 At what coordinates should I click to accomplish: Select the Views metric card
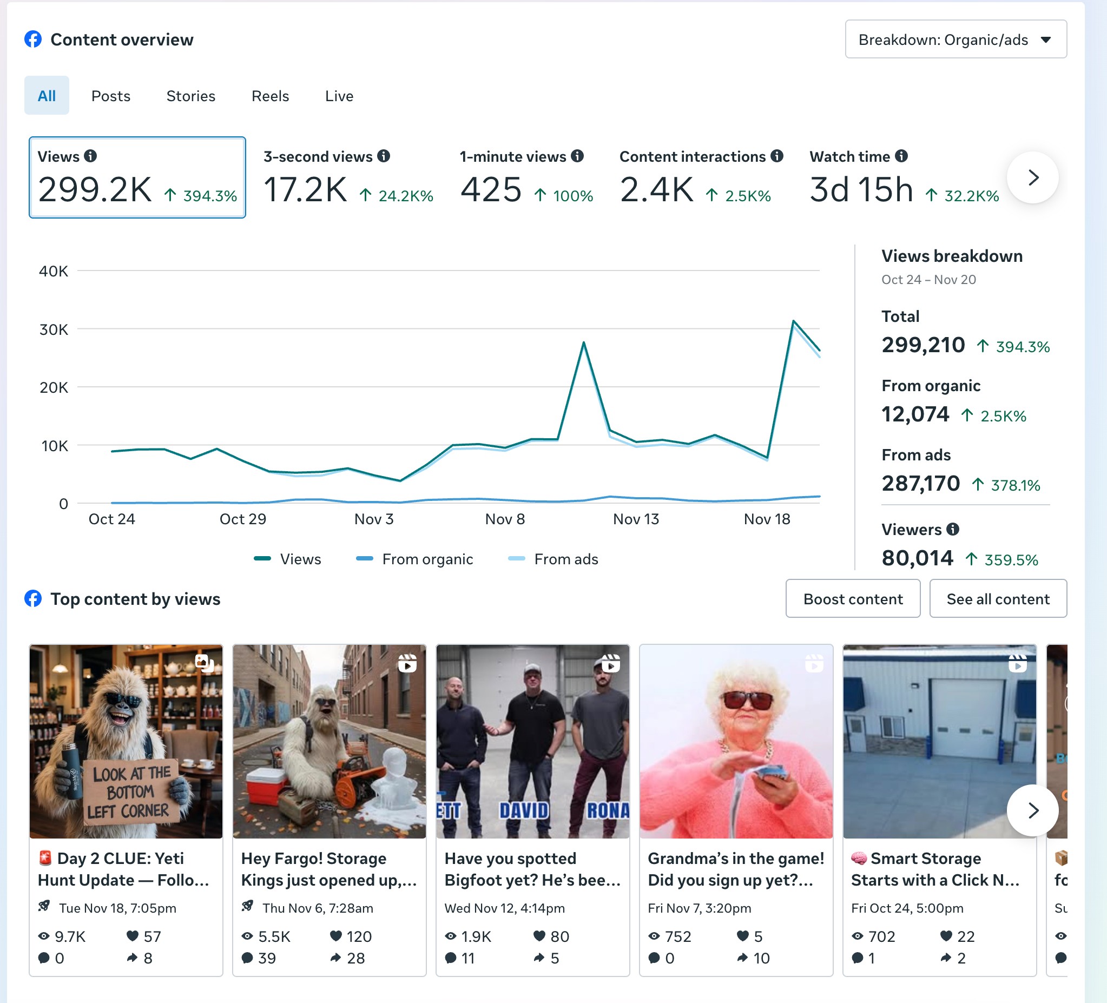(x=137, y=177)
